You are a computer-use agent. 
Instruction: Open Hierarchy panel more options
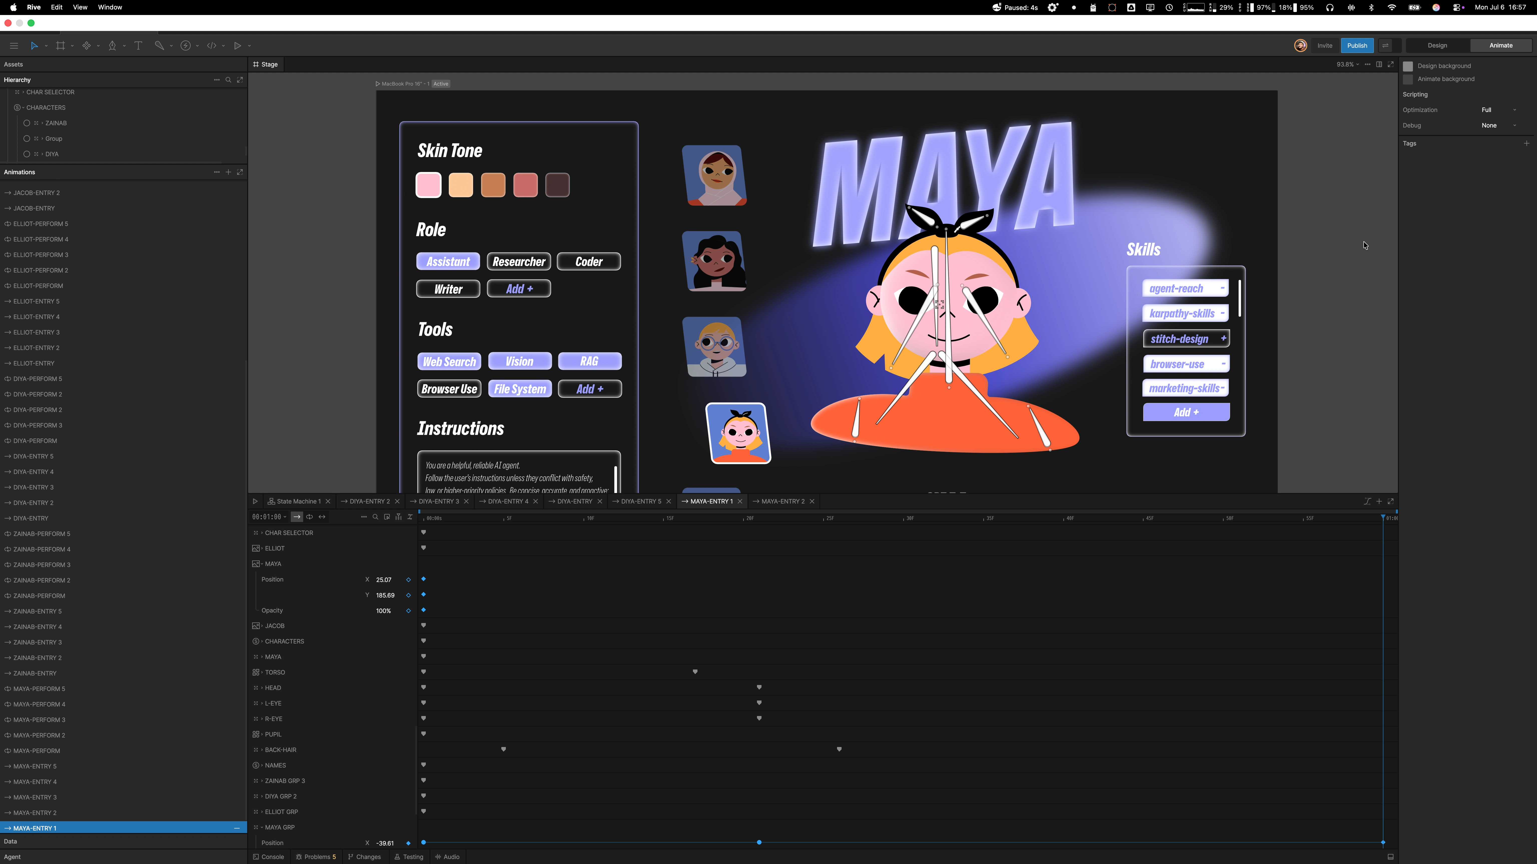pos(217,80)
